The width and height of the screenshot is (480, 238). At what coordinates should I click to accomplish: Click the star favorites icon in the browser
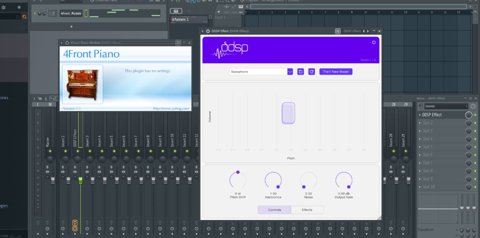tap(19, 7)
